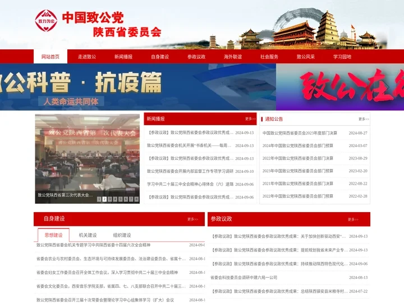This screenshot has height=303, width=404.
Task: Navigate to 海外联谊 menu
Action: [233, 57]
